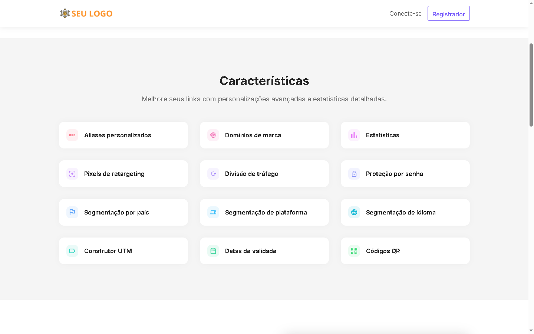Viewport: 534px width, 334px height.
Task: Click the page's vertical scrollbar thumb
Action: pos(531,85)
